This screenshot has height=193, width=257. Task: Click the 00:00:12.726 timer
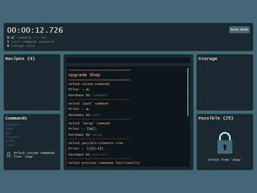(35, 30)
